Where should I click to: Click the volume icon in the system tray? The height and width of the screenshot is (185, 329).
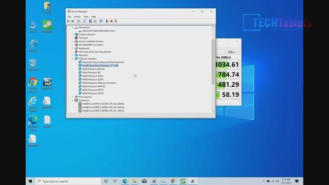point(277,181)
